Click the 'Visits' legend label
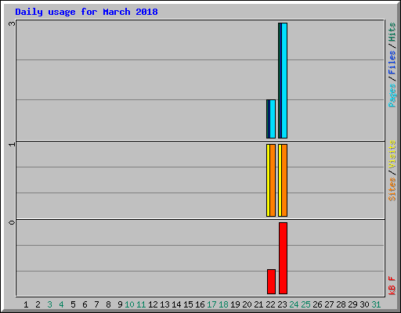Screen dimensions: 401x313 tap(392, 154)
